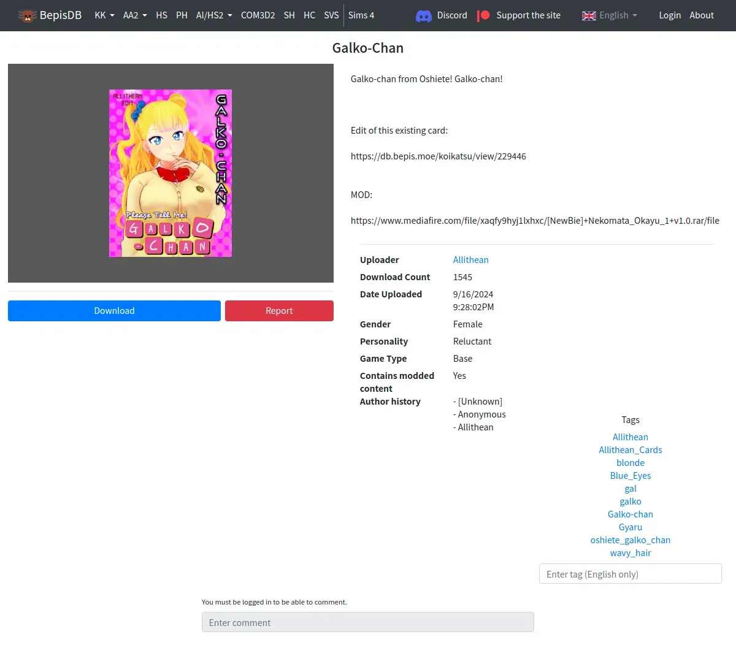Click Galko-chan from Oshiete description text
736x645 pixels.
pos(427,79)
